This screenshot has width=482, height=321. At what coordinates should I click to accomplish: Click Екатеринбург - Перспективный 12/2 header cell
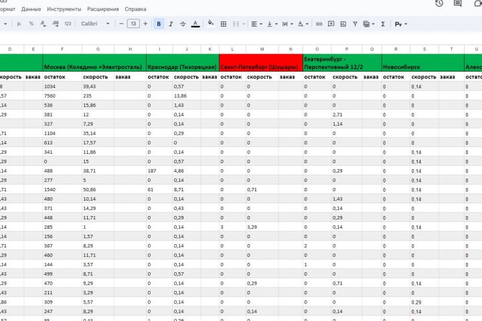click(x=343, y=63)
